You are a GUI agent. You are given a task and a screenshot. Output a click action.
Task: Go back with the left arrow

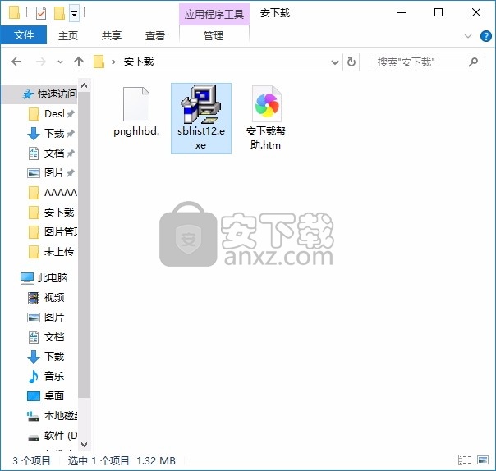16,62
